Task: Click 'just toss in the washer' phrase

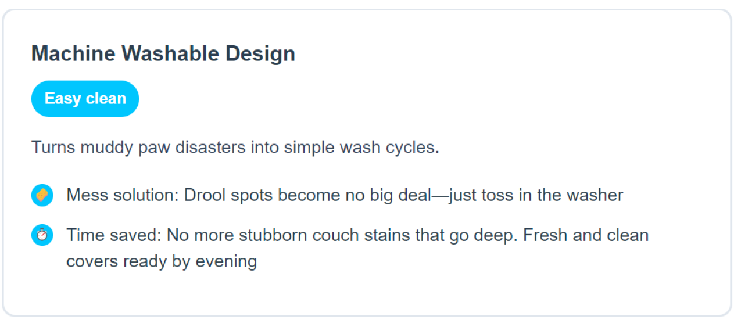Action: [536, 195]
